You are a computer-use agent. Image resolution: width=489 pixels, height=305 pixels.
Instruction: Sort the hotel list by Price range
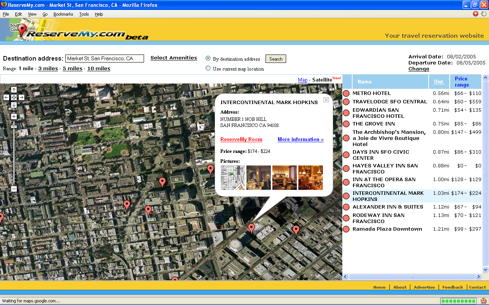[x=461, y=82]
